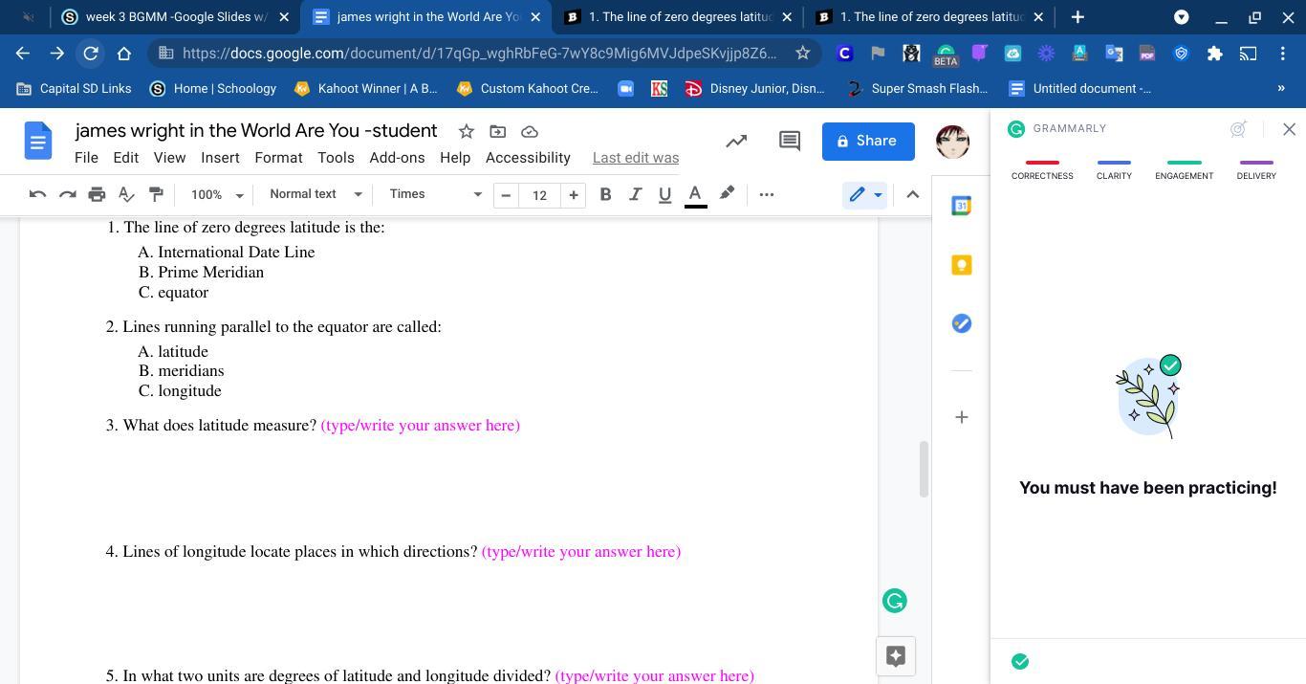The width and height of the screenshot is (1306, 684).
Task: Click the Undo arrow icon
Action: [37, 194]
